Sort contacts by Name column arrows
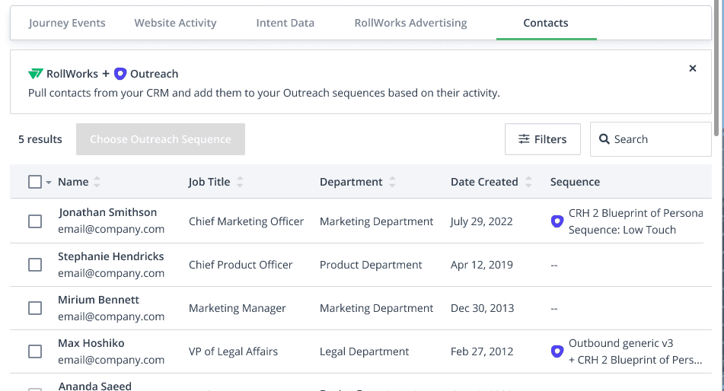Viewport: 724px width, 391px height. click(97, 182)
